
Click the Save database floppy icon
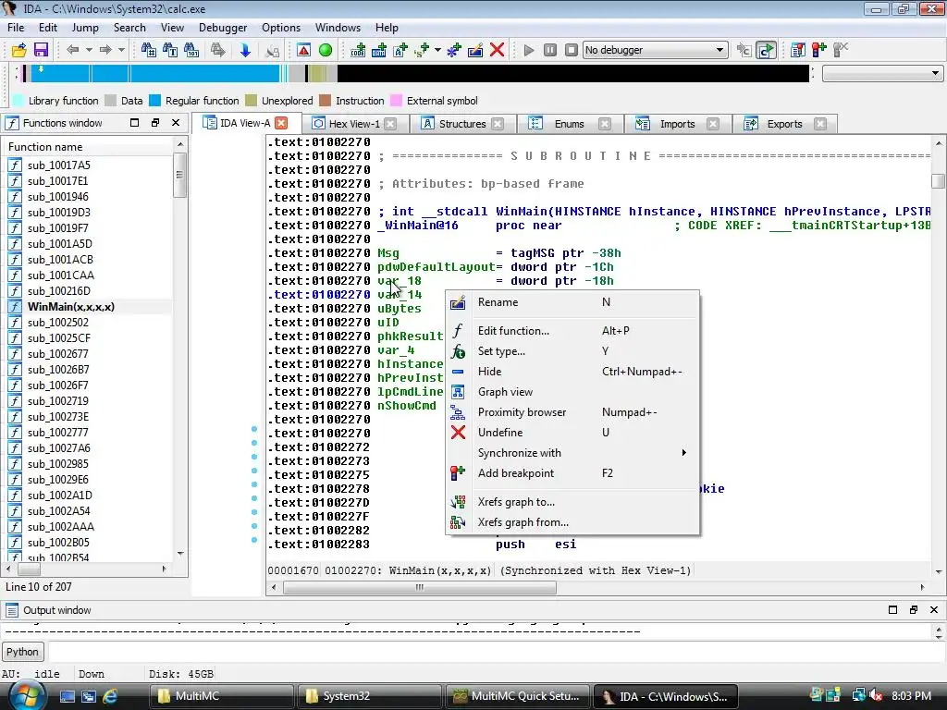(41, 50)
